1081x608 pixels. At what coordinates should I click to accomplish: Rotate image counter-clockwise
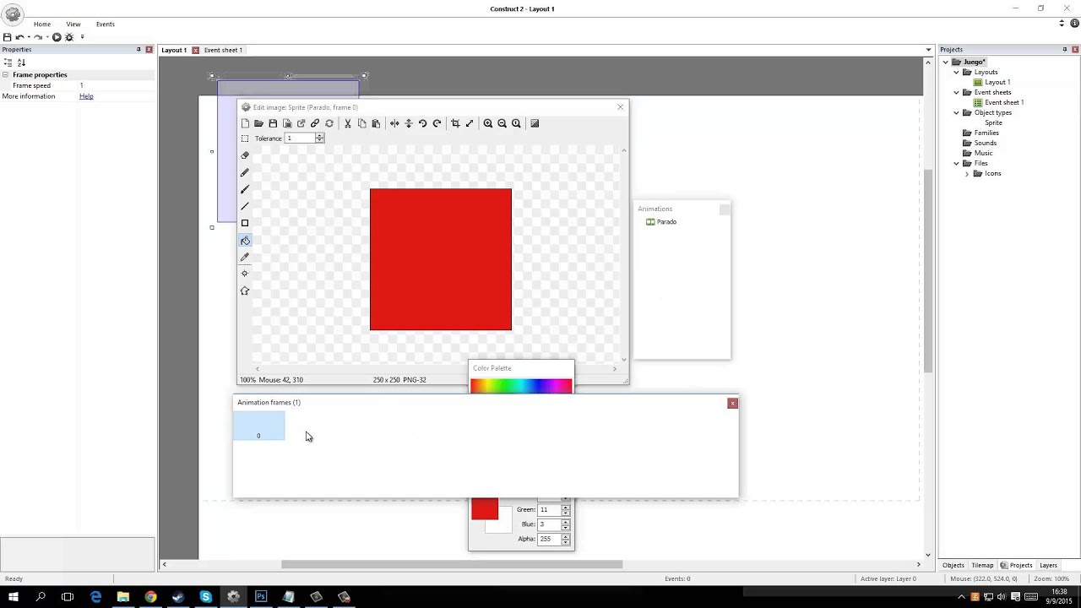click(422, 123)
